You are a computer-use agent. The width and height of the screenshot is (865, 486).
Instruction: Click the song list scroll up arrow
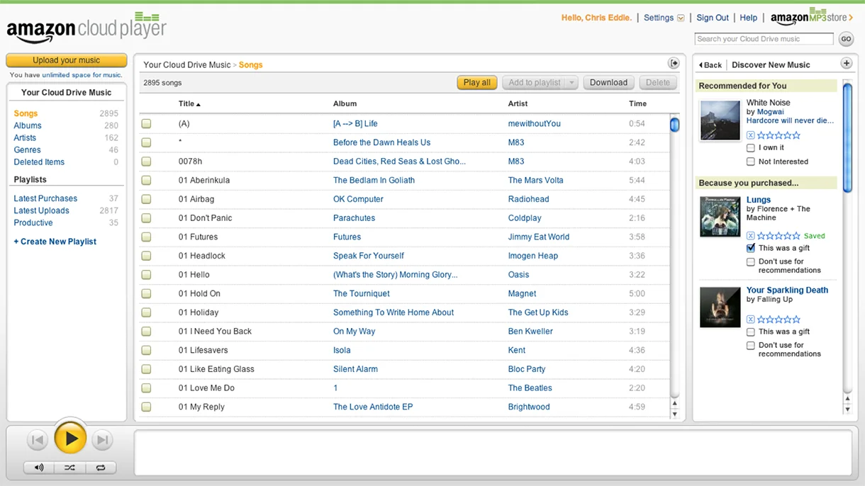(x=674, y=404)
